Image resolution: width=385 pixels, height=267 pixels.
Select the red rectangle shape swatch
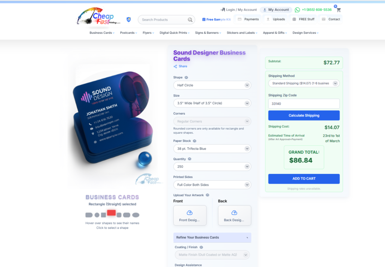click(111, 213)
